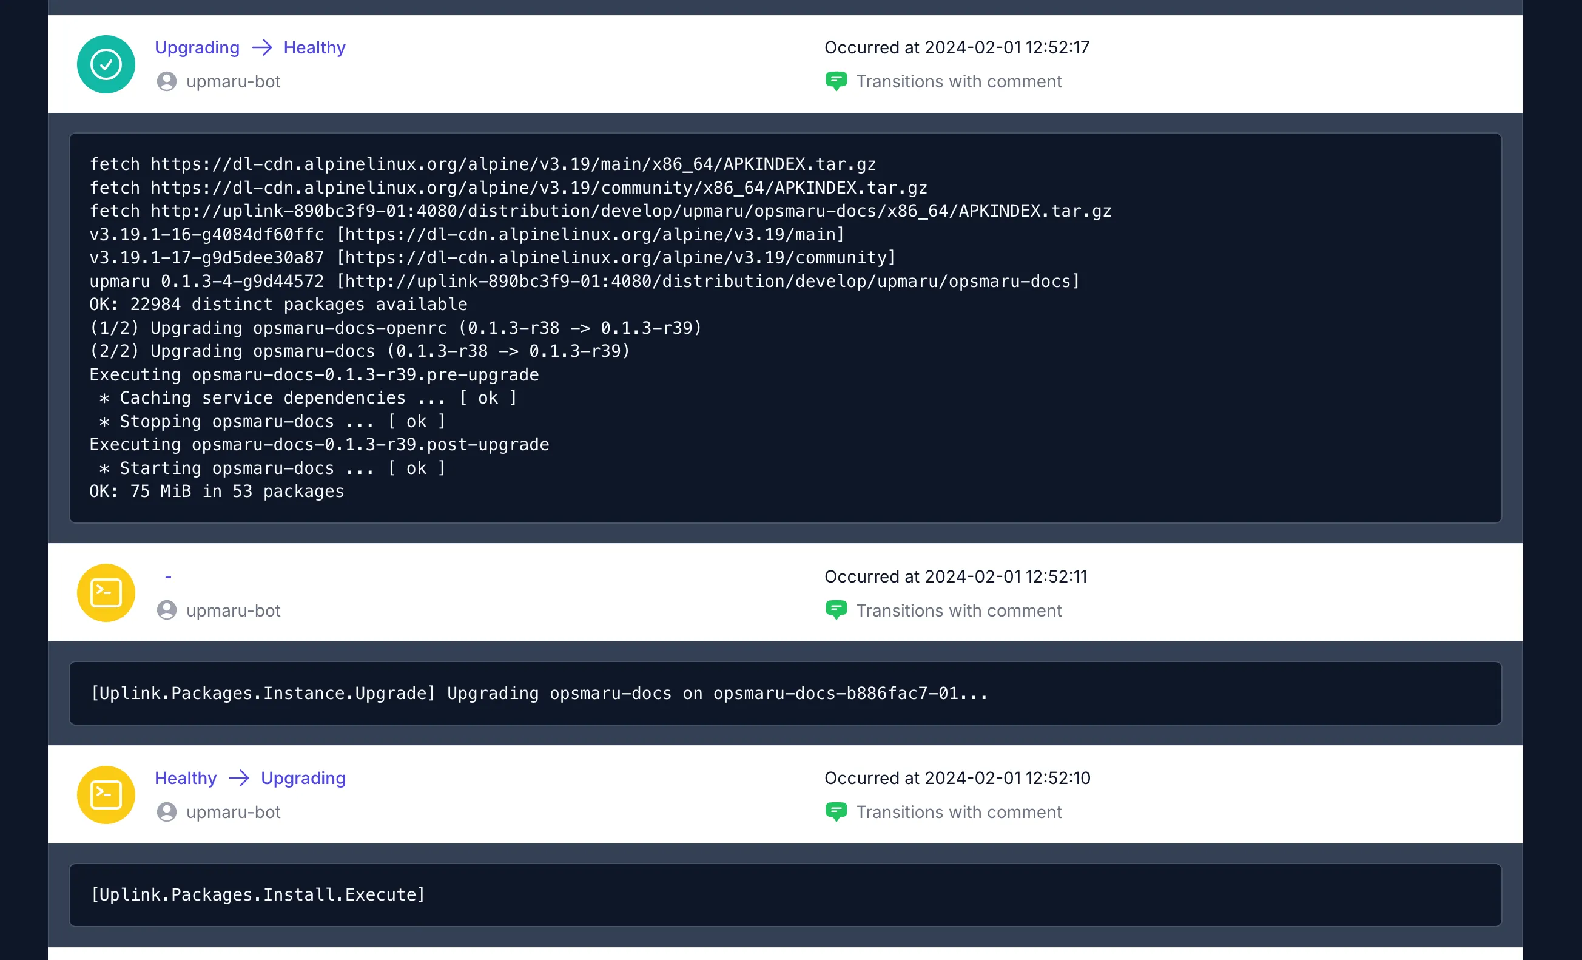Click the green comment bubble icon at 12:52:11

(x=836, y=610)
